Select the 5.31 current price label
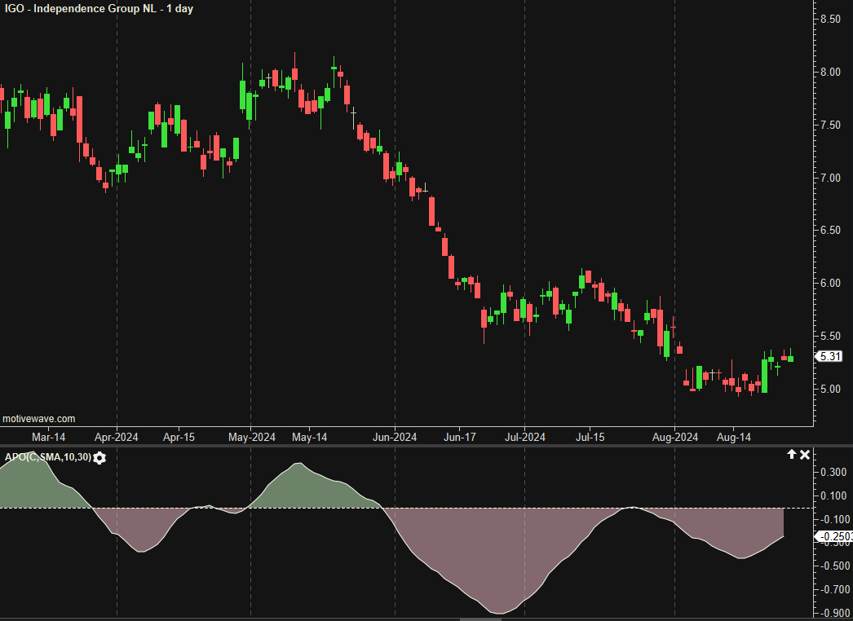This screenshot has height=621, width=853. pos(829,356)
